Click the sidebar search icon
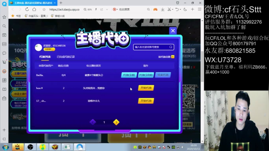The image size is (269, 151). (x=4, y=26)
